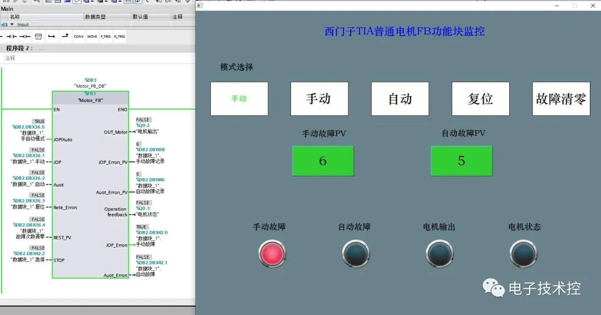This screenshot has height=315, width=601.
Task: Click the %Q0.2 电机输出 operand
Action: click(x=143, y=125)
